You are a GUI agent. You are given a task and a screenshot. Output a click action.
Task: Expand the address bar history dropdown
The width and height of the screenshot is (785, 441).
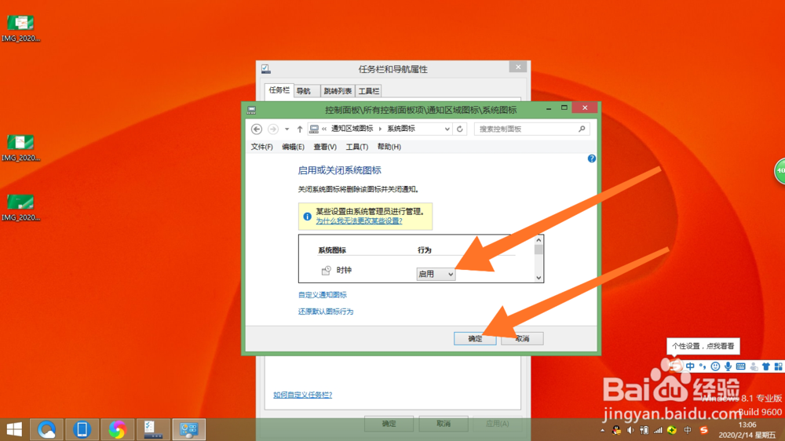coord(447,129)
